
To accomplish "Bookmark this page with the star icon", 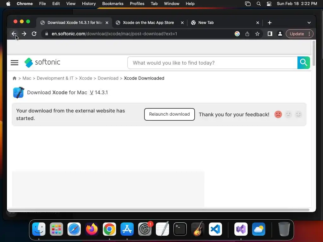I will click(257, 34).
